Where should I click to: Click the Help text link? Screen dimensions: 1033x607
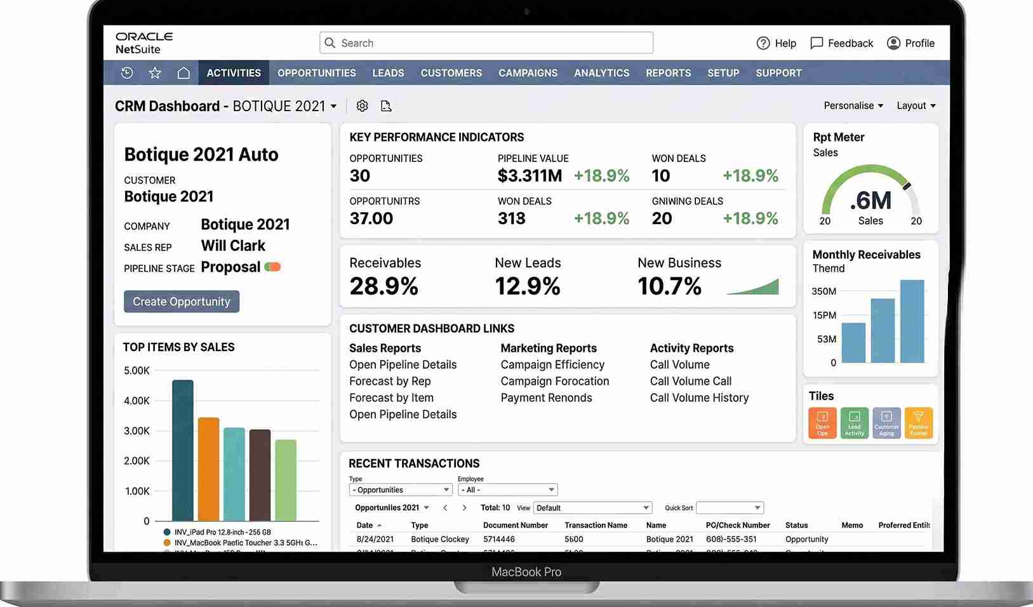click(x=785, y=43)
